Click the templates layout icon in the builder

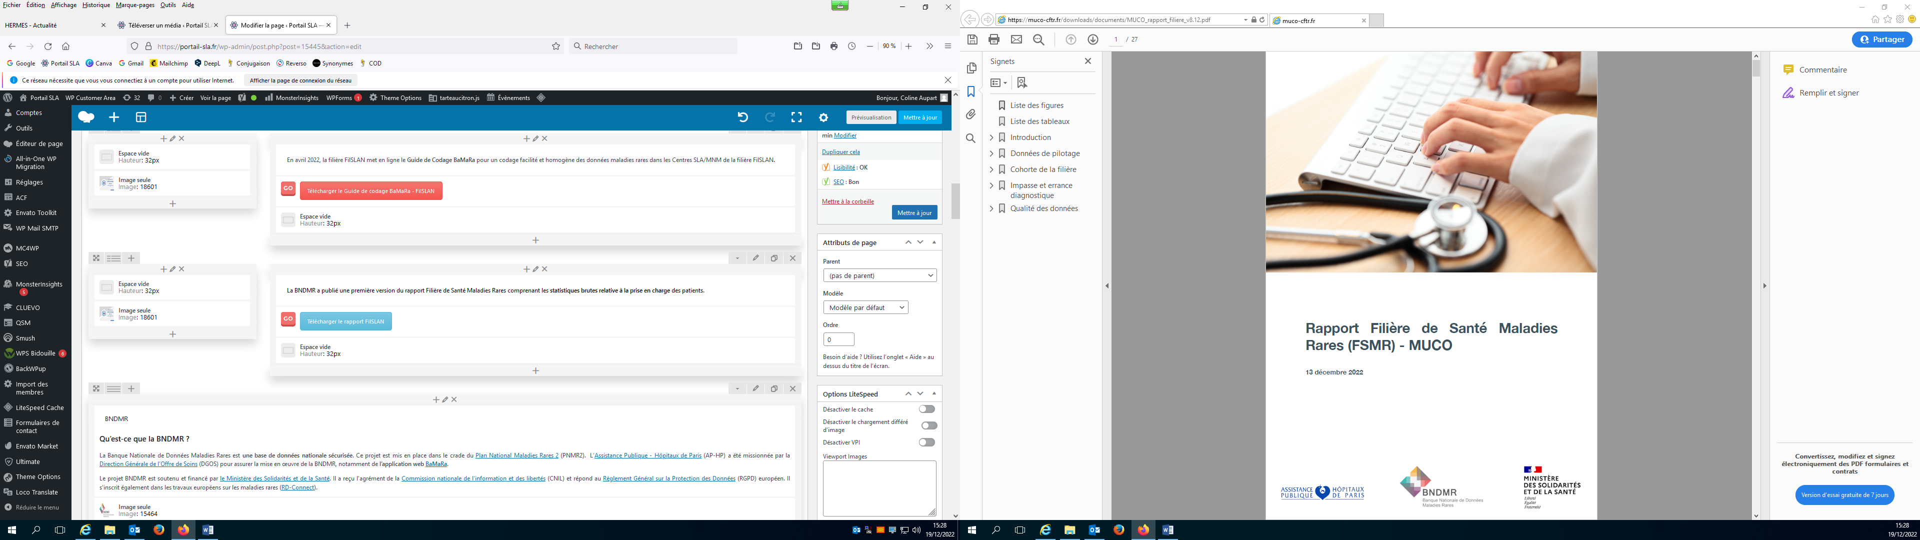(x=141, y=117)
